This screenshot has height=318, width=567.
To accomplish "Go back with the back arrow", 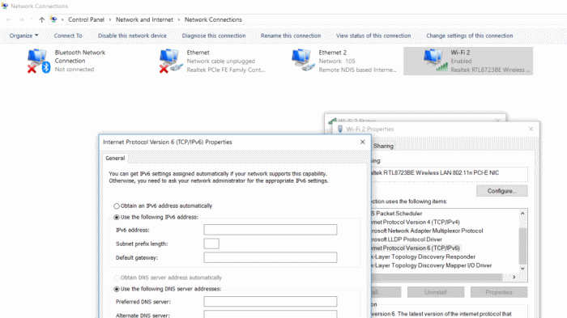I will tap(9, 19).
